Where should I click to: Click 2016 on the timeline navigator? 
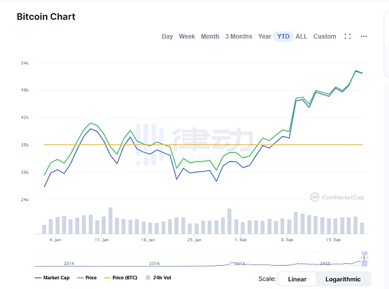154,264
